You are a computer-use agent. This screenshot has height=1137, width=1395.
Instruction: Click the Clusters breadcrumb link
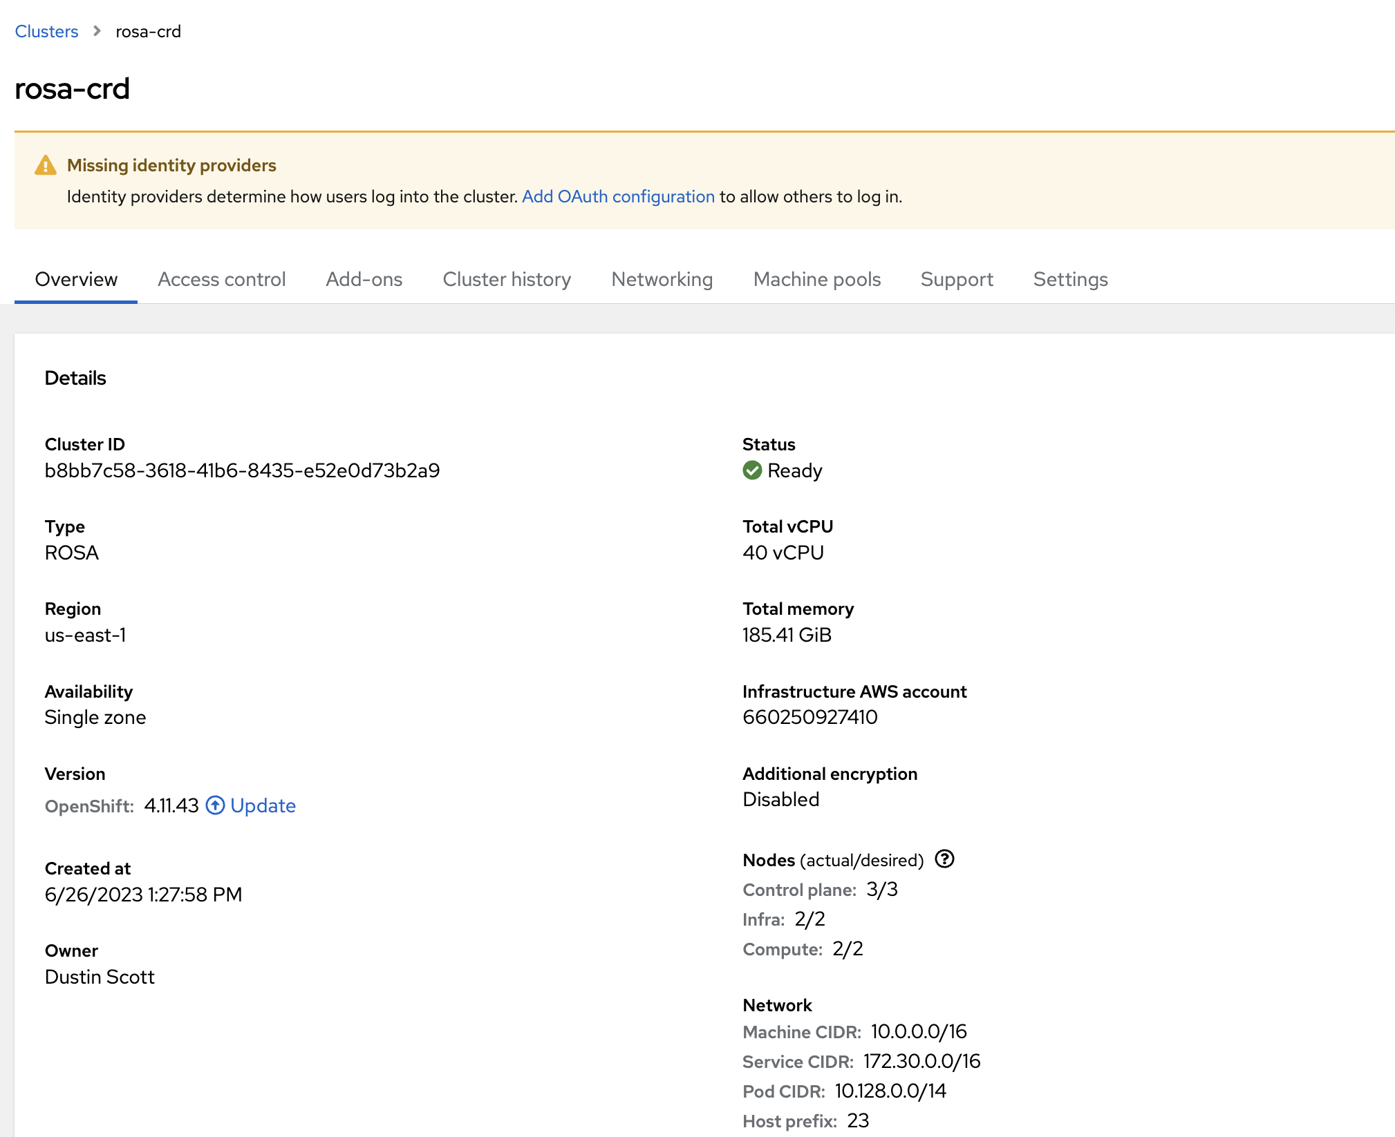[46, 31]
